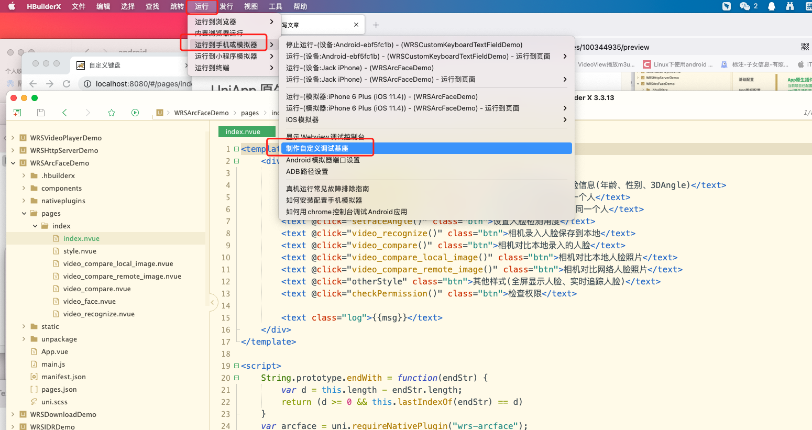Open pages.json in the file tree
Viewport: 812px width, 430px height.
pos(59,389)
